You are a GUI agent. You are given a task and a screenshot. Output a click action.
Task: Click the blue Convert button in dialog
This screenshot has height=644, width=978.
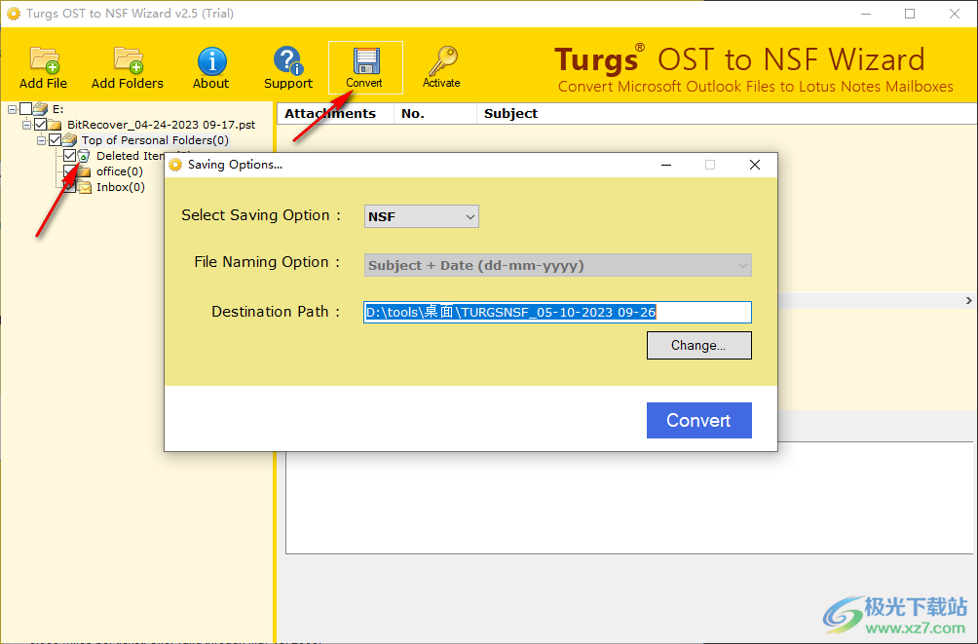tap(699, 420)
